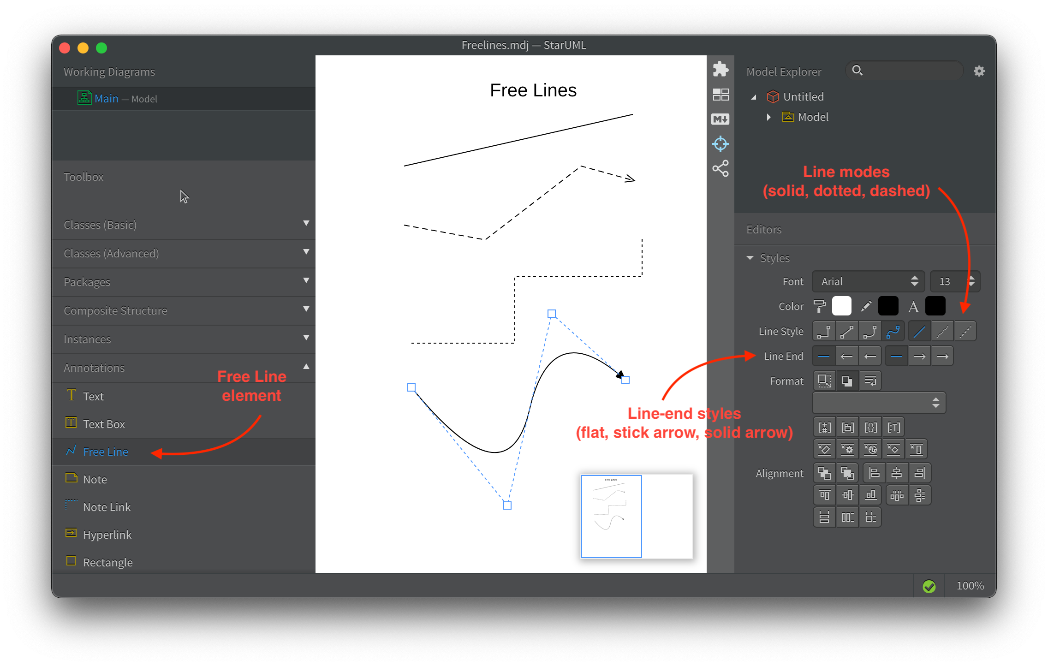1048x666 pixels.
Task: Open Main diagram in Working Diagrams
Action: [x=107, y=99]
